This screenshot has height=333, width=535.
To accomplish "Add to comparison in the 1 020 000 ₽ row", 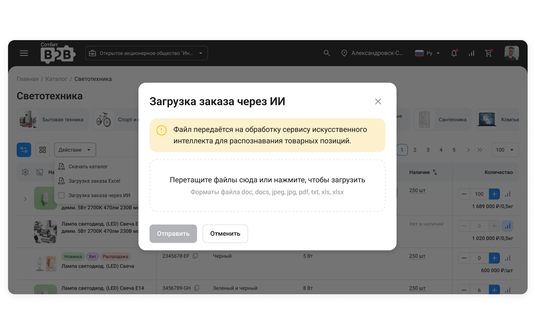I will click(508, 226).
